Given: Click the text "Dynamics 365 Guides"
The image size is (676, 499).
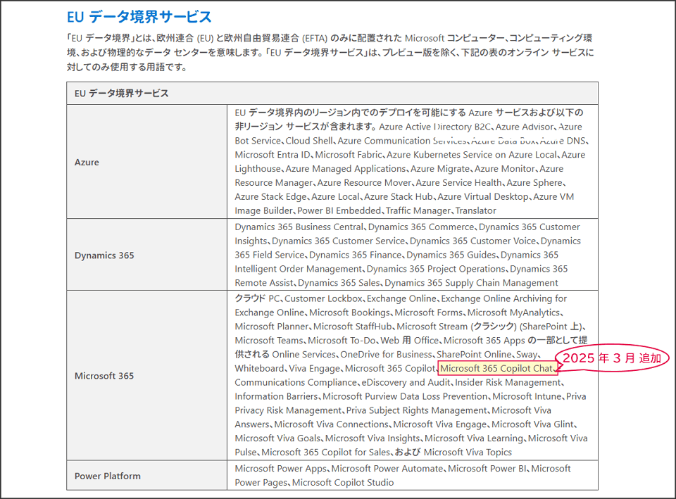Looking at the screenshot, I should coord(451,255).
